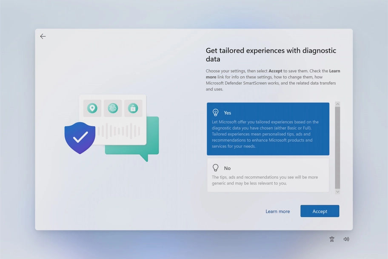Select the No tailored experiences option
Screen dimensions: 388x259
pyautogui.click(x=268, y=175)
